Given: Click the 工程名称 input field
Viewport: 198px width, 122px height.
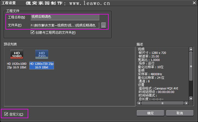Looking at the screenshot, I should coord(65,17).
